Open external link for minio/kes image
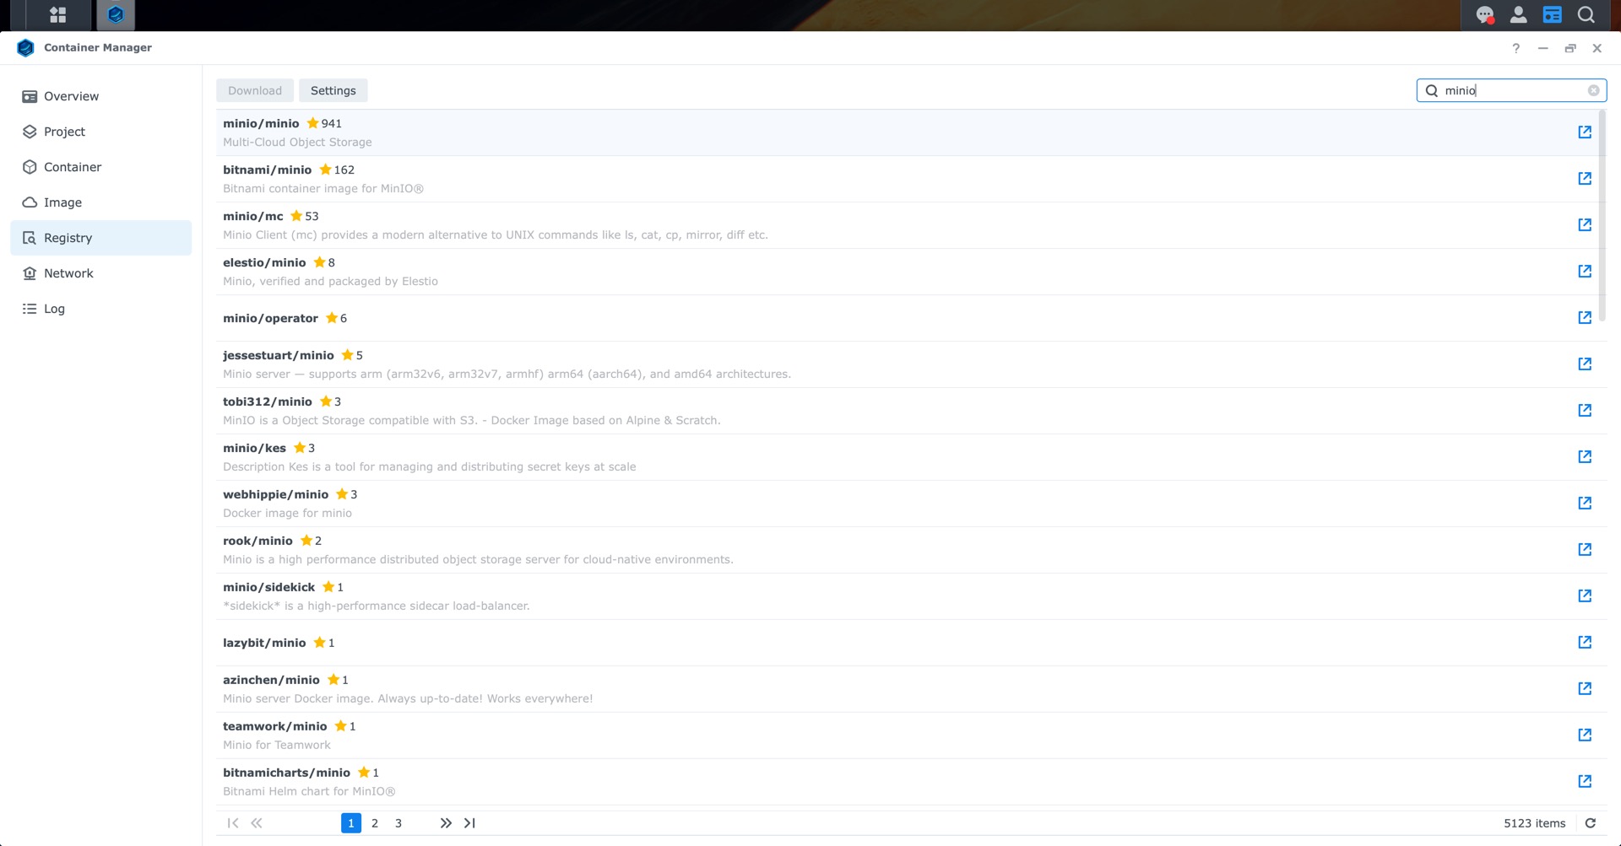1621x846 pixels. point(1585,457)
